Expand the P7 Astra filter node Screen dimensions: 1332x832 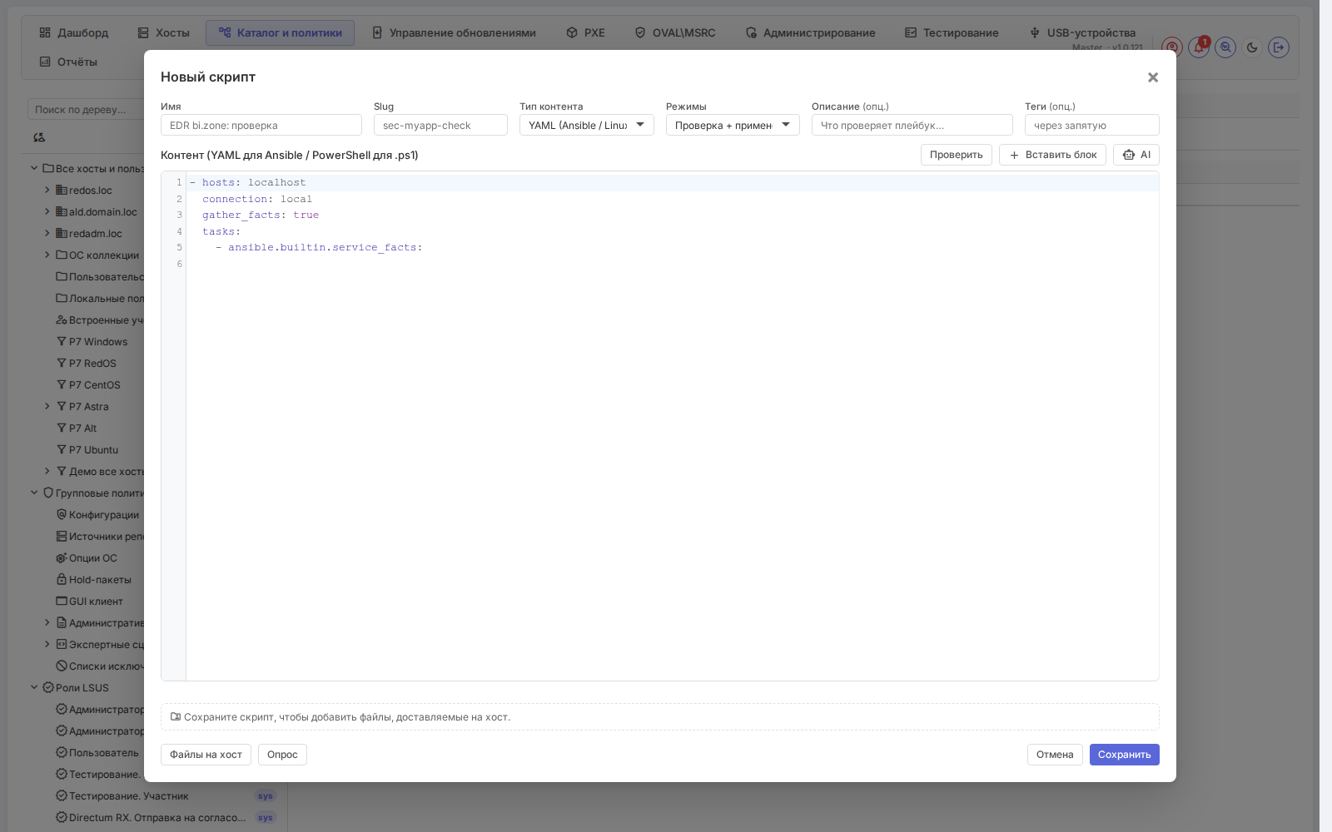point(47,406)
